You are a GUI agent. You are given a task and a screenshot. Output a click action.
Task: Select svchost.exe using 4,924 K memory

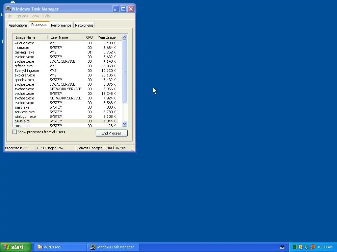pyautogui.click(x=65, y=98)
